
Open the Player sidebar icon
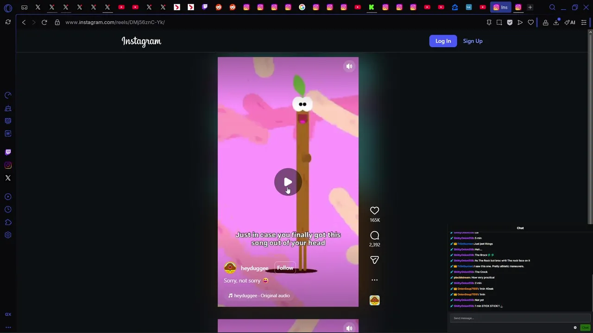click(x=8, y=197)
